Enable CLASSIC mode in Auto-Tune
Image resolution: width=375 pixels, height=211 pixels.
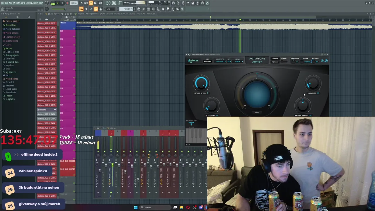275,59
